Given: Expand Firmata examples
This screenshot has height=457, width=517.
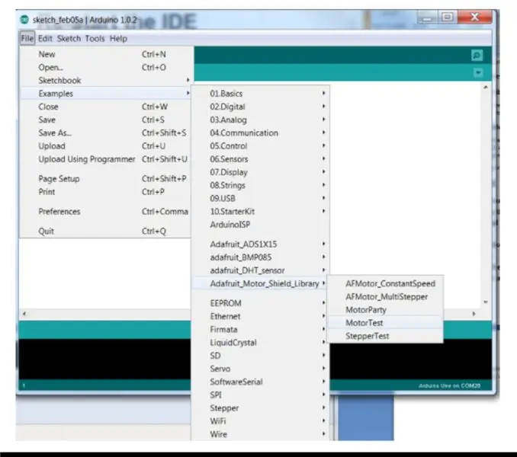Looking at the screenshot, I should tap(261, 330).
